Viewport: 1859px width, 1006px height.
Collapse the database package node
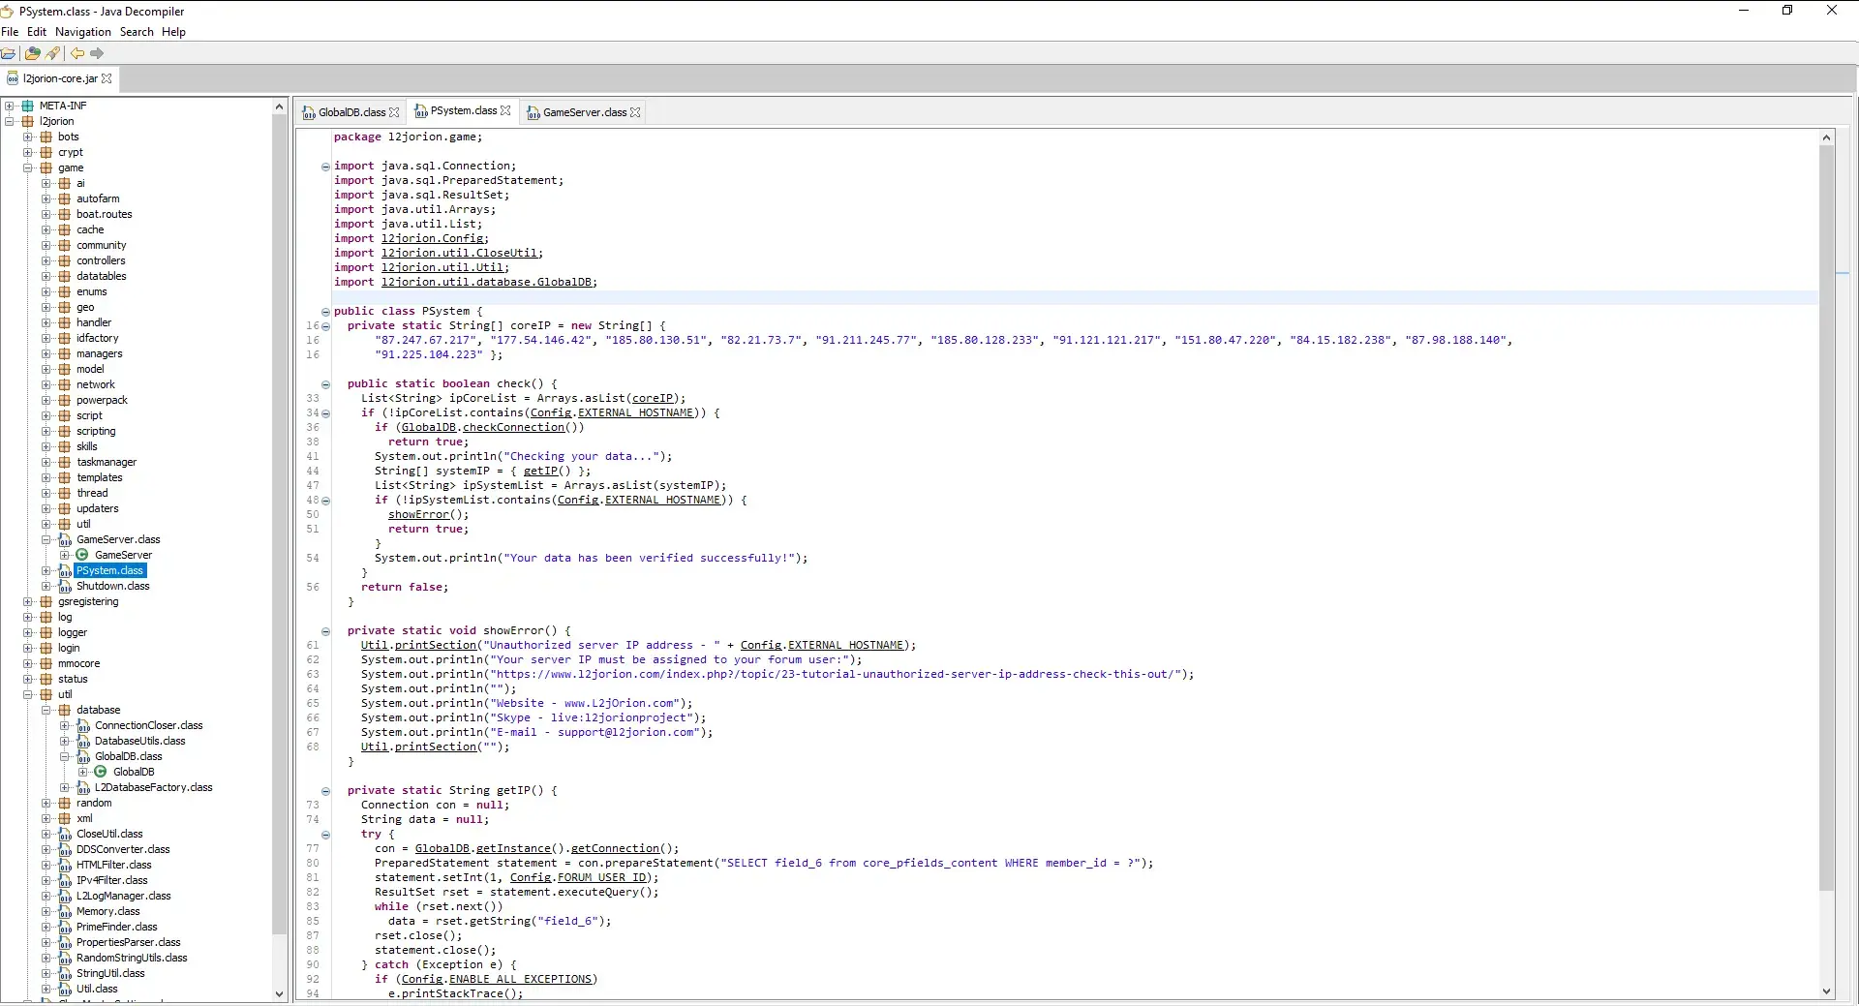click(46, 710)
